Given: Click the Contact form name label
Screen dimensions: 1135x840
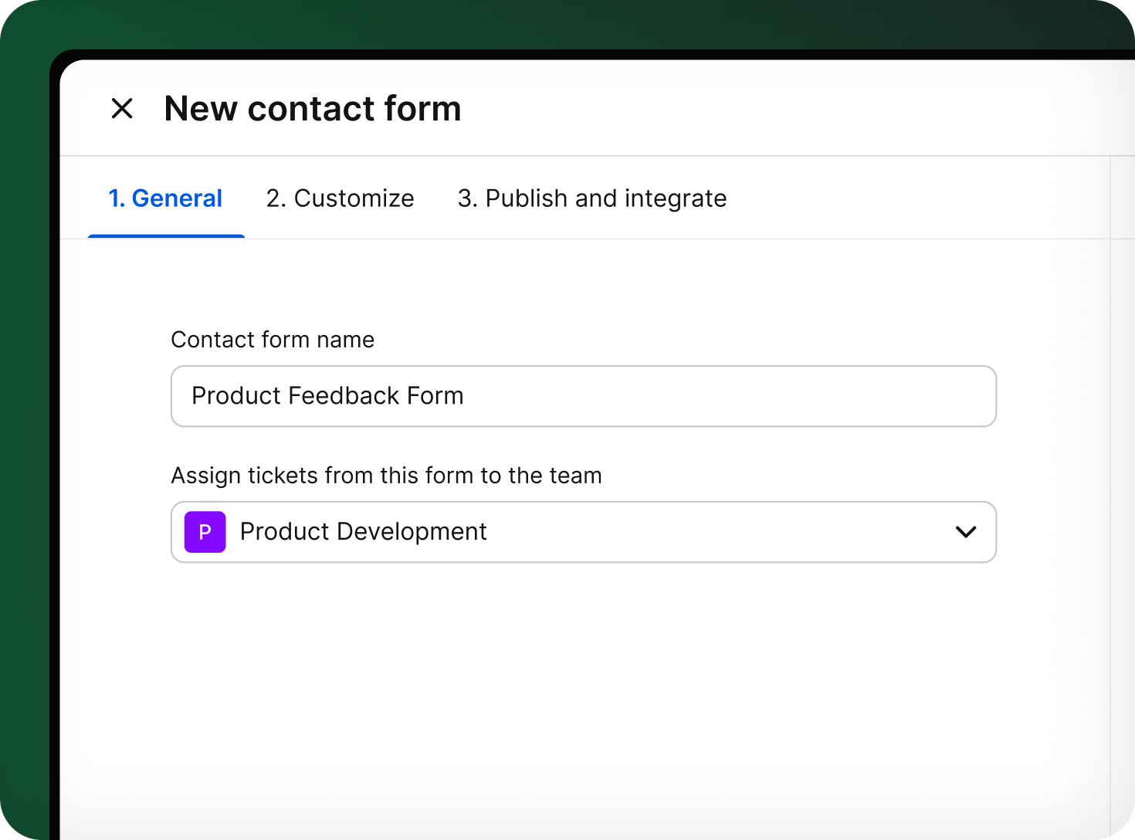Looking at the screenshot, I should coord(273,340).
